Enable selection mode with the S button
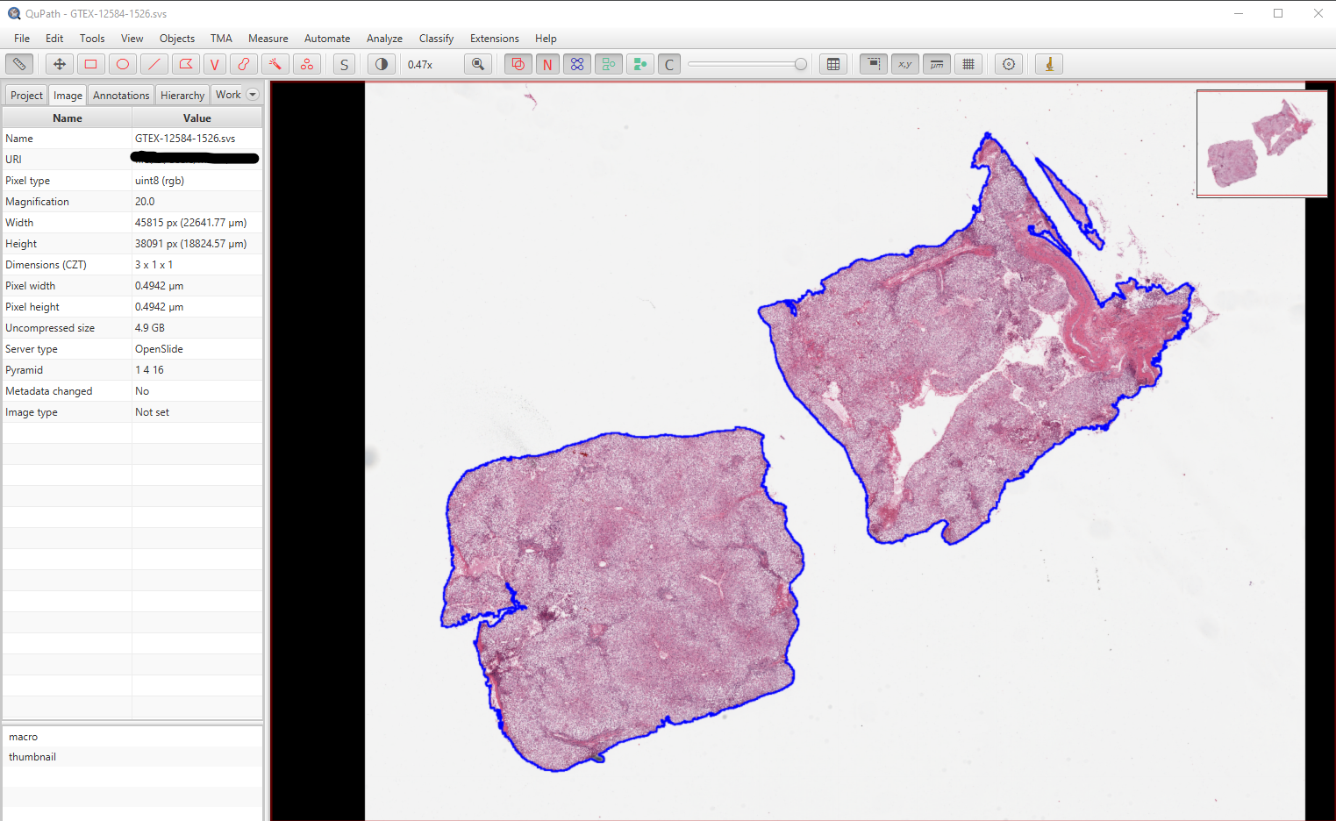Image resolution: width=1336 pixels, height=821 pixels. coord(344,63)
